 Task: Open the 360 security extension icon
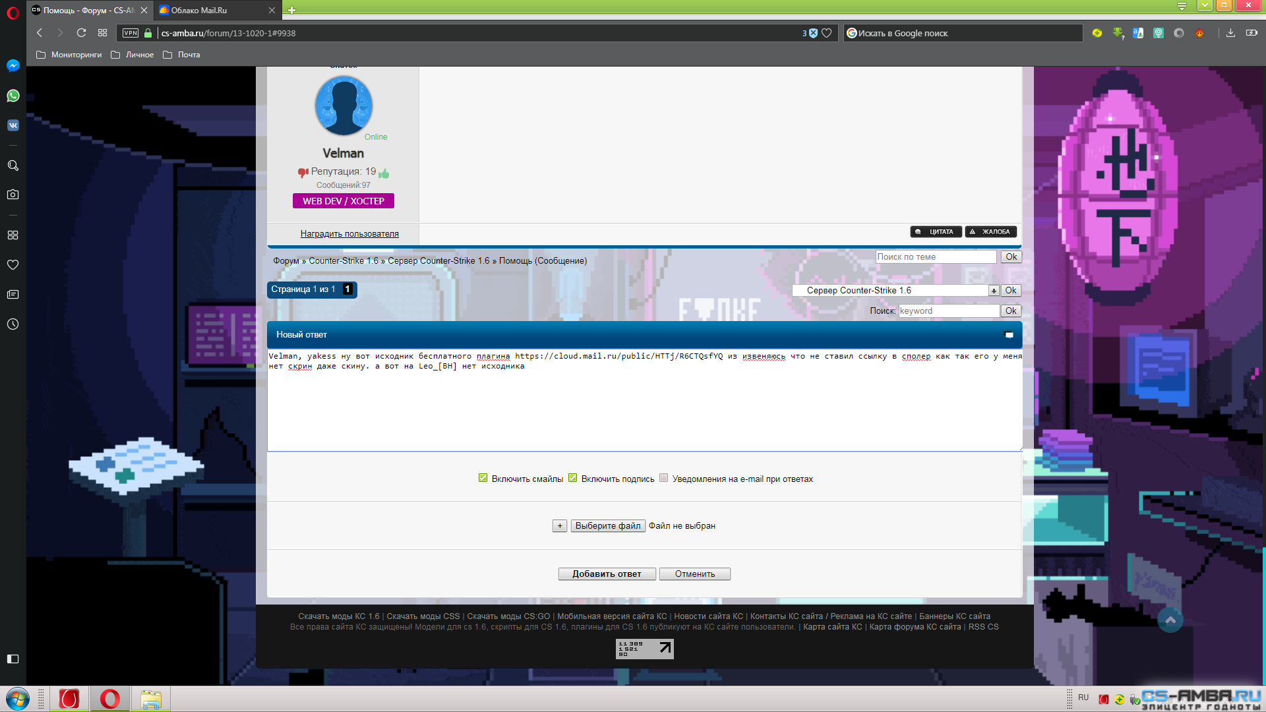tap(1097, 33)
